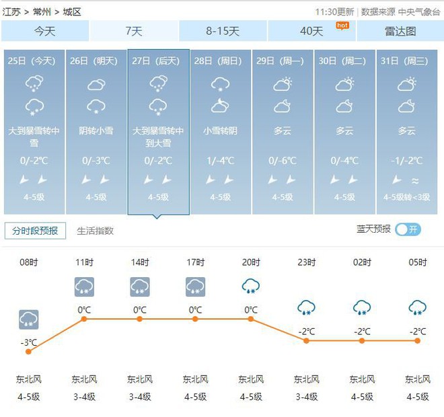Click 11时 sleet weather icon
This screenshot has height=417, width=444.
pos(84,287)
